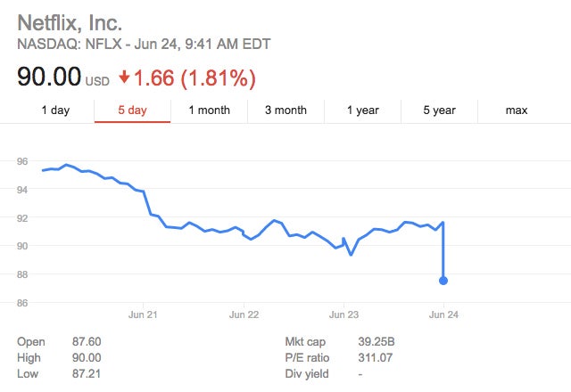Click the Jun 22 date label

[244, 314]
